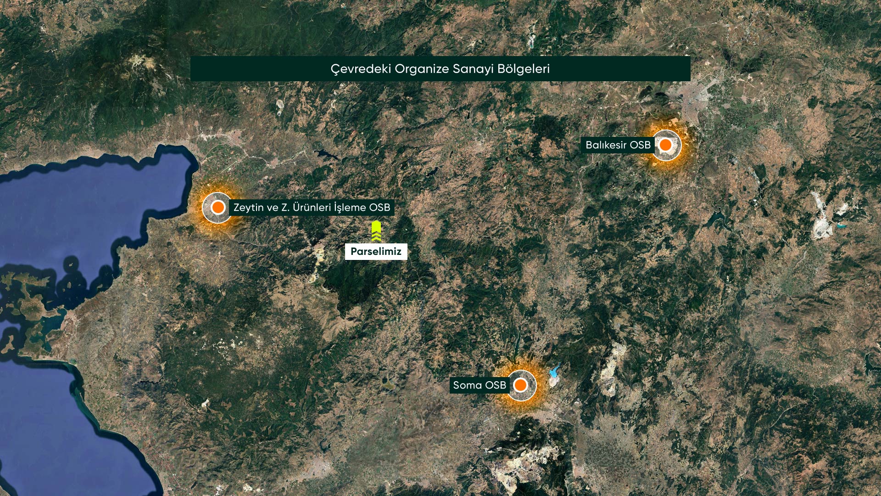The image size is (881, 496).
Task: Click the light blue lake beside the Soma marker
Action: tap(554, 372)
